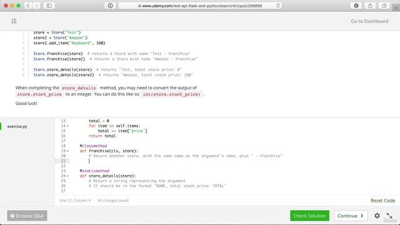Click the 'int(store.stock_price)' inline code

pyautogui.click(x=171, y=94)
